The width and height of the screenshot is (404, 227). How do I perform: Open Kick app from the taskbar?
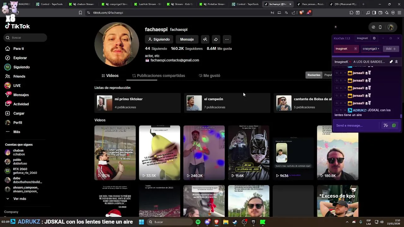pos(263,222)
